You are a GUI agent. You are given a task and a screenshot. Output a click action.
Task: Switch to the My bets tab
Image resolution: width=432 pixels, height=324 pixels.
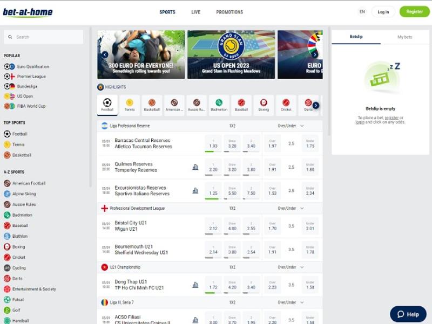coord(404,37)
